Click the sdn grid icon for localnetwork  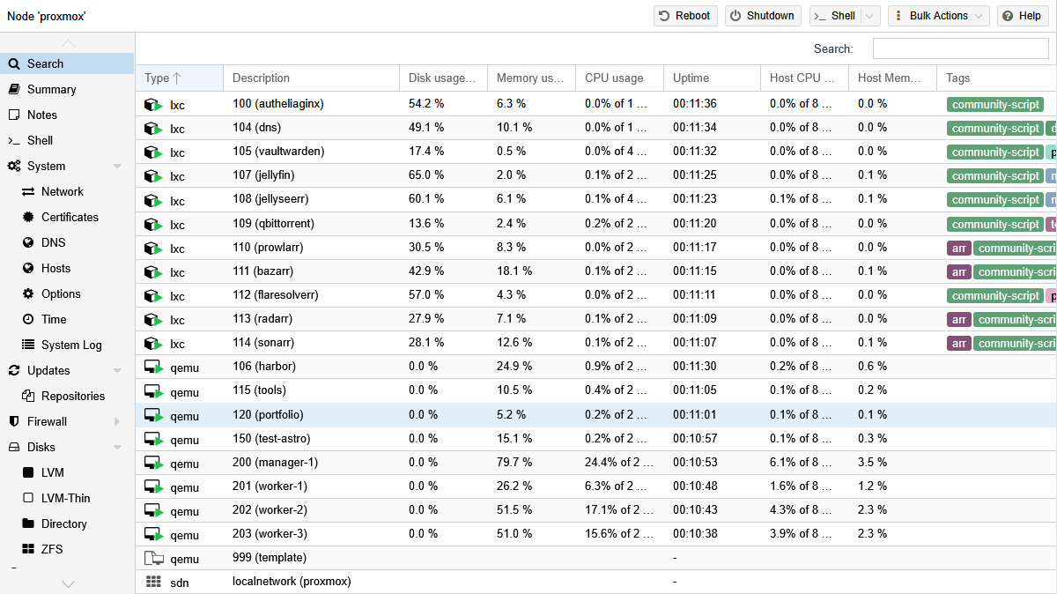pyautogui.click(x=153, y=582)
